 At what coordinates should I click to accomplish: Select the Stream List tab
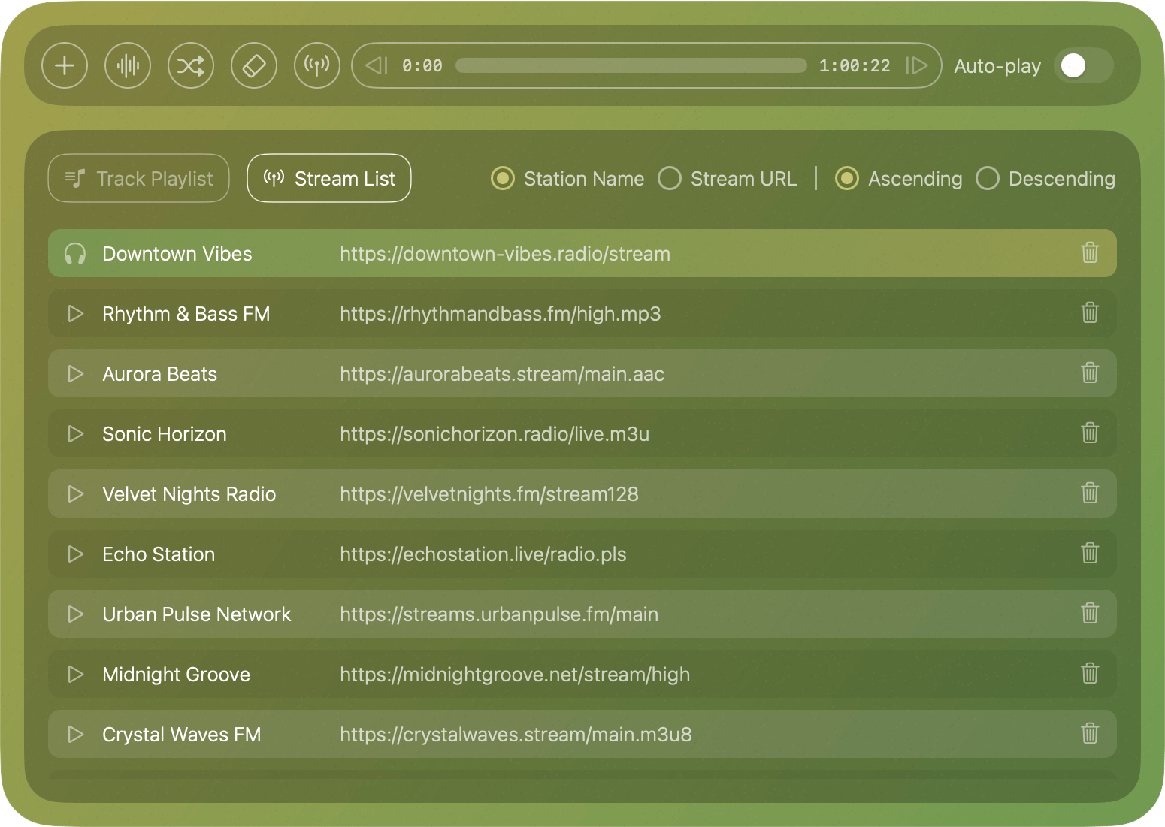(328, 178)
